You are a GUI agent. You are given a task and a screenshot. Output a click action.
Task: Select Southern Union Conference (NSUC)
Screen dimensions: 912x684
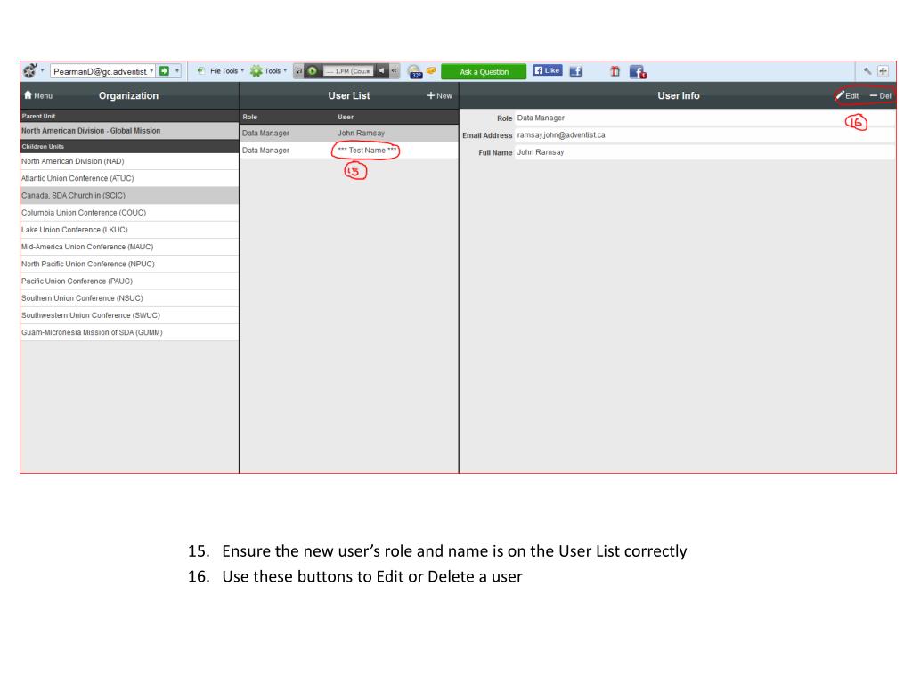[129, 297]
